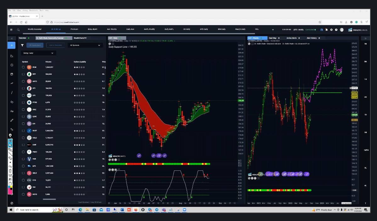The height and width of the screenshot is (221, 377).
Task: Check the box for UTI row
Action: tap(23, 88)
